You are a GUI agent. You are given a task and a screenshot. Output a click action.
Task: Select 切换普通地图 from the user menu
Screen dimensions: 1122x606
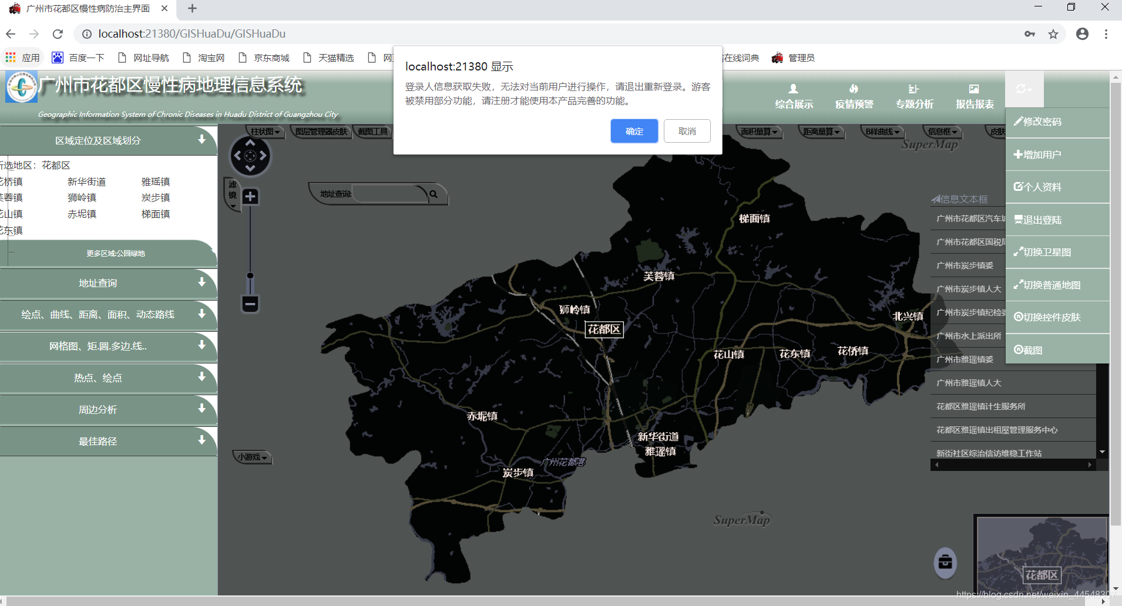(1057, 285)
